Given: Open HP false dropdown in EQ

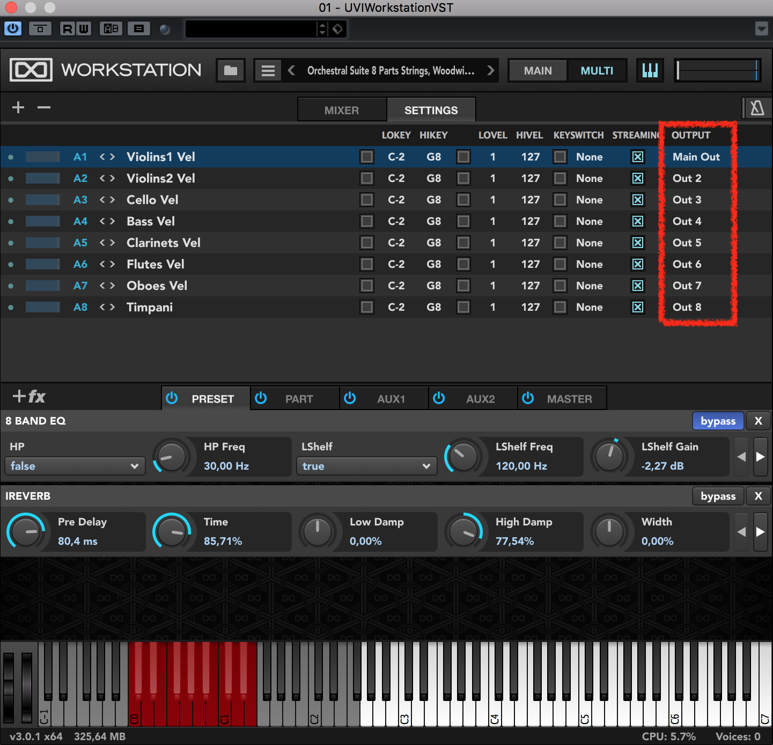Looking at the screenshot, I should (x=75, y=466).
